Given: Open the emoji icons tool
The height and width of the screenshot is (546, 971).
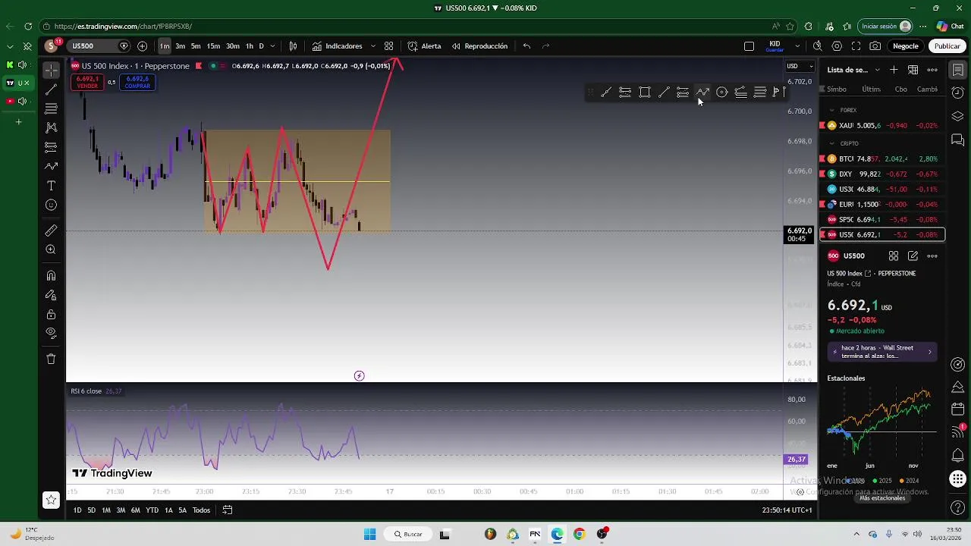Looking at the screenshot, I should 51,205.
